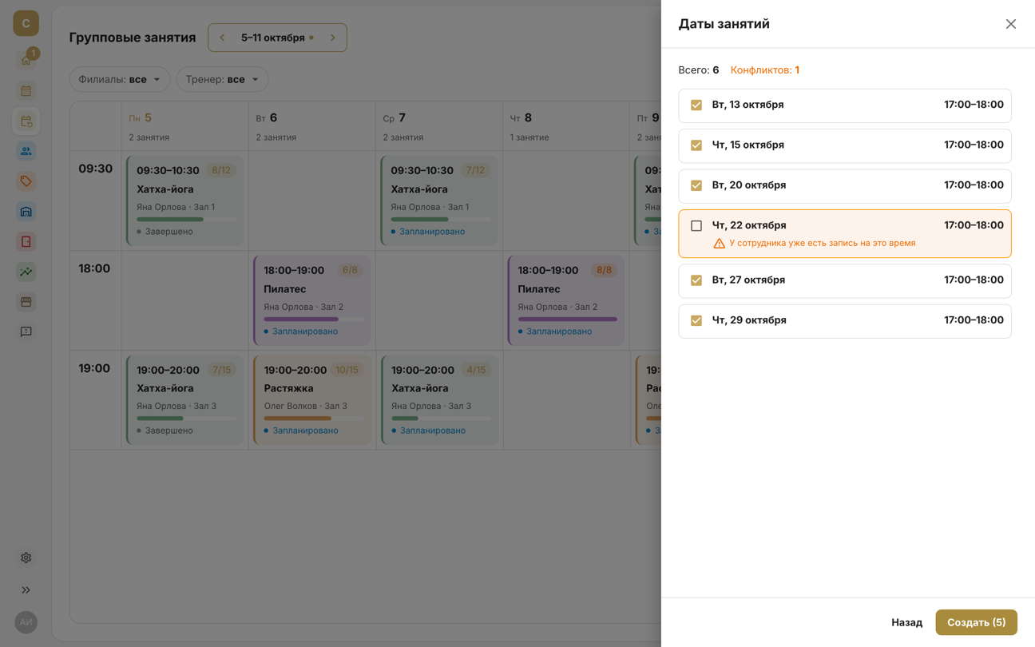Click the Создать (5) button
The width and height of the screenshot is (1035, 647).
(976, 622)
